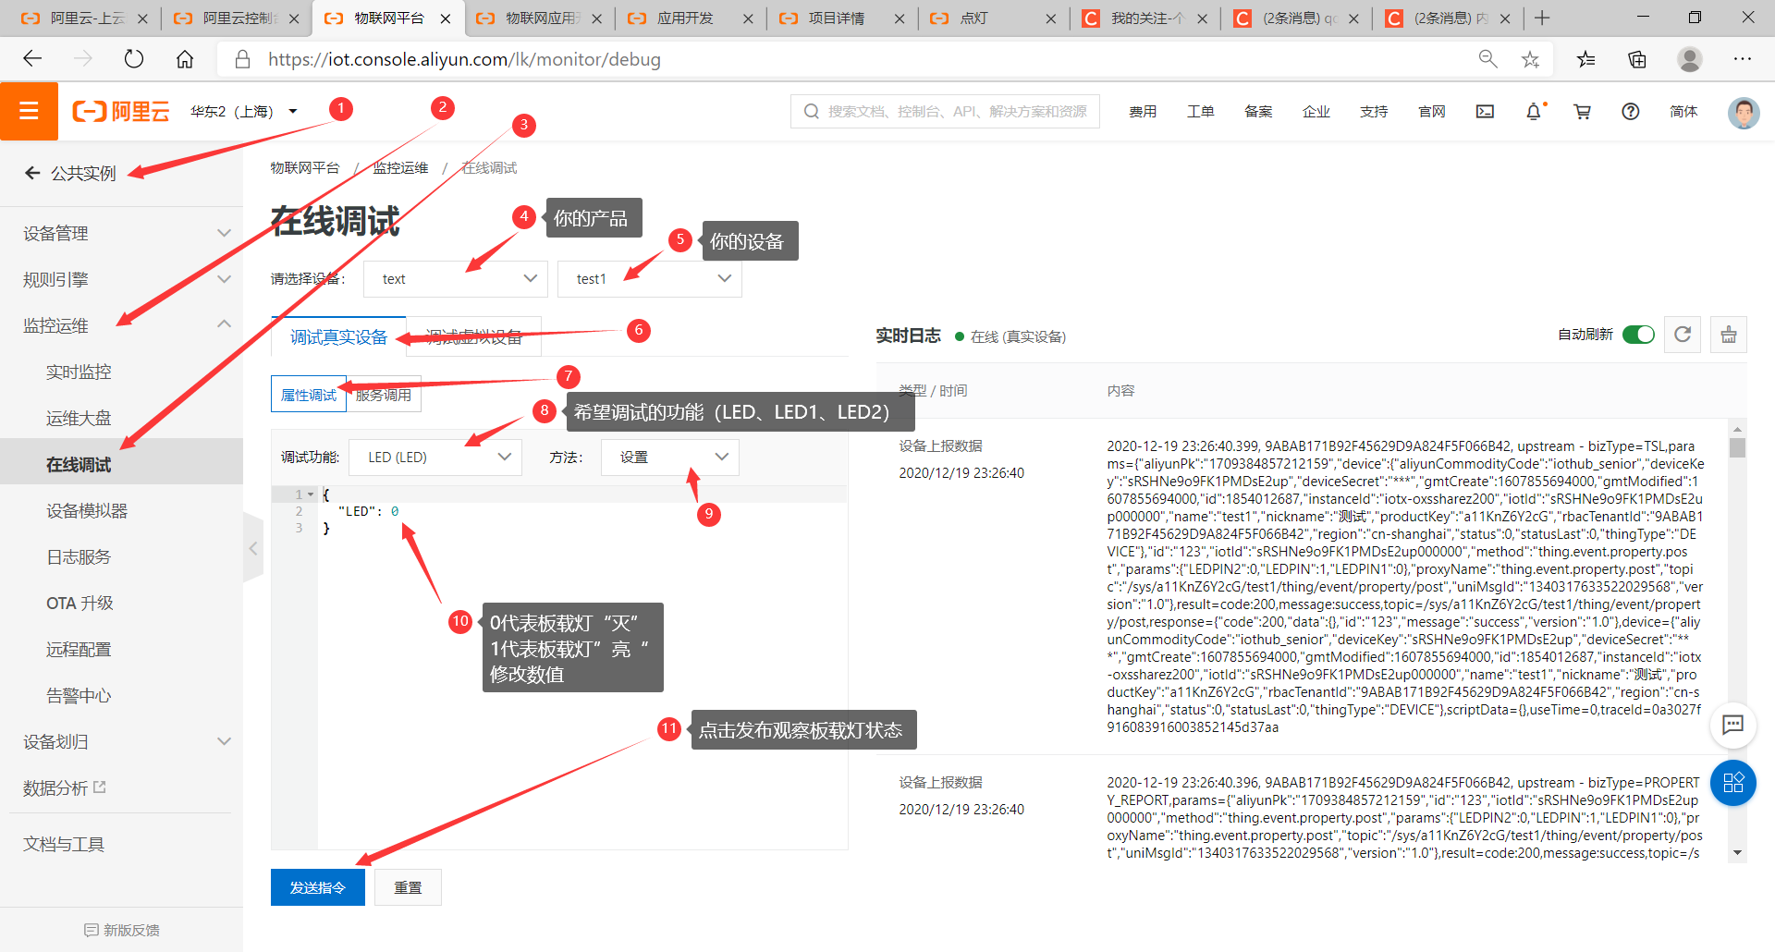Open the browser profile icon
Viewport: 1775px width, 952px height.
click(1690, 59)
